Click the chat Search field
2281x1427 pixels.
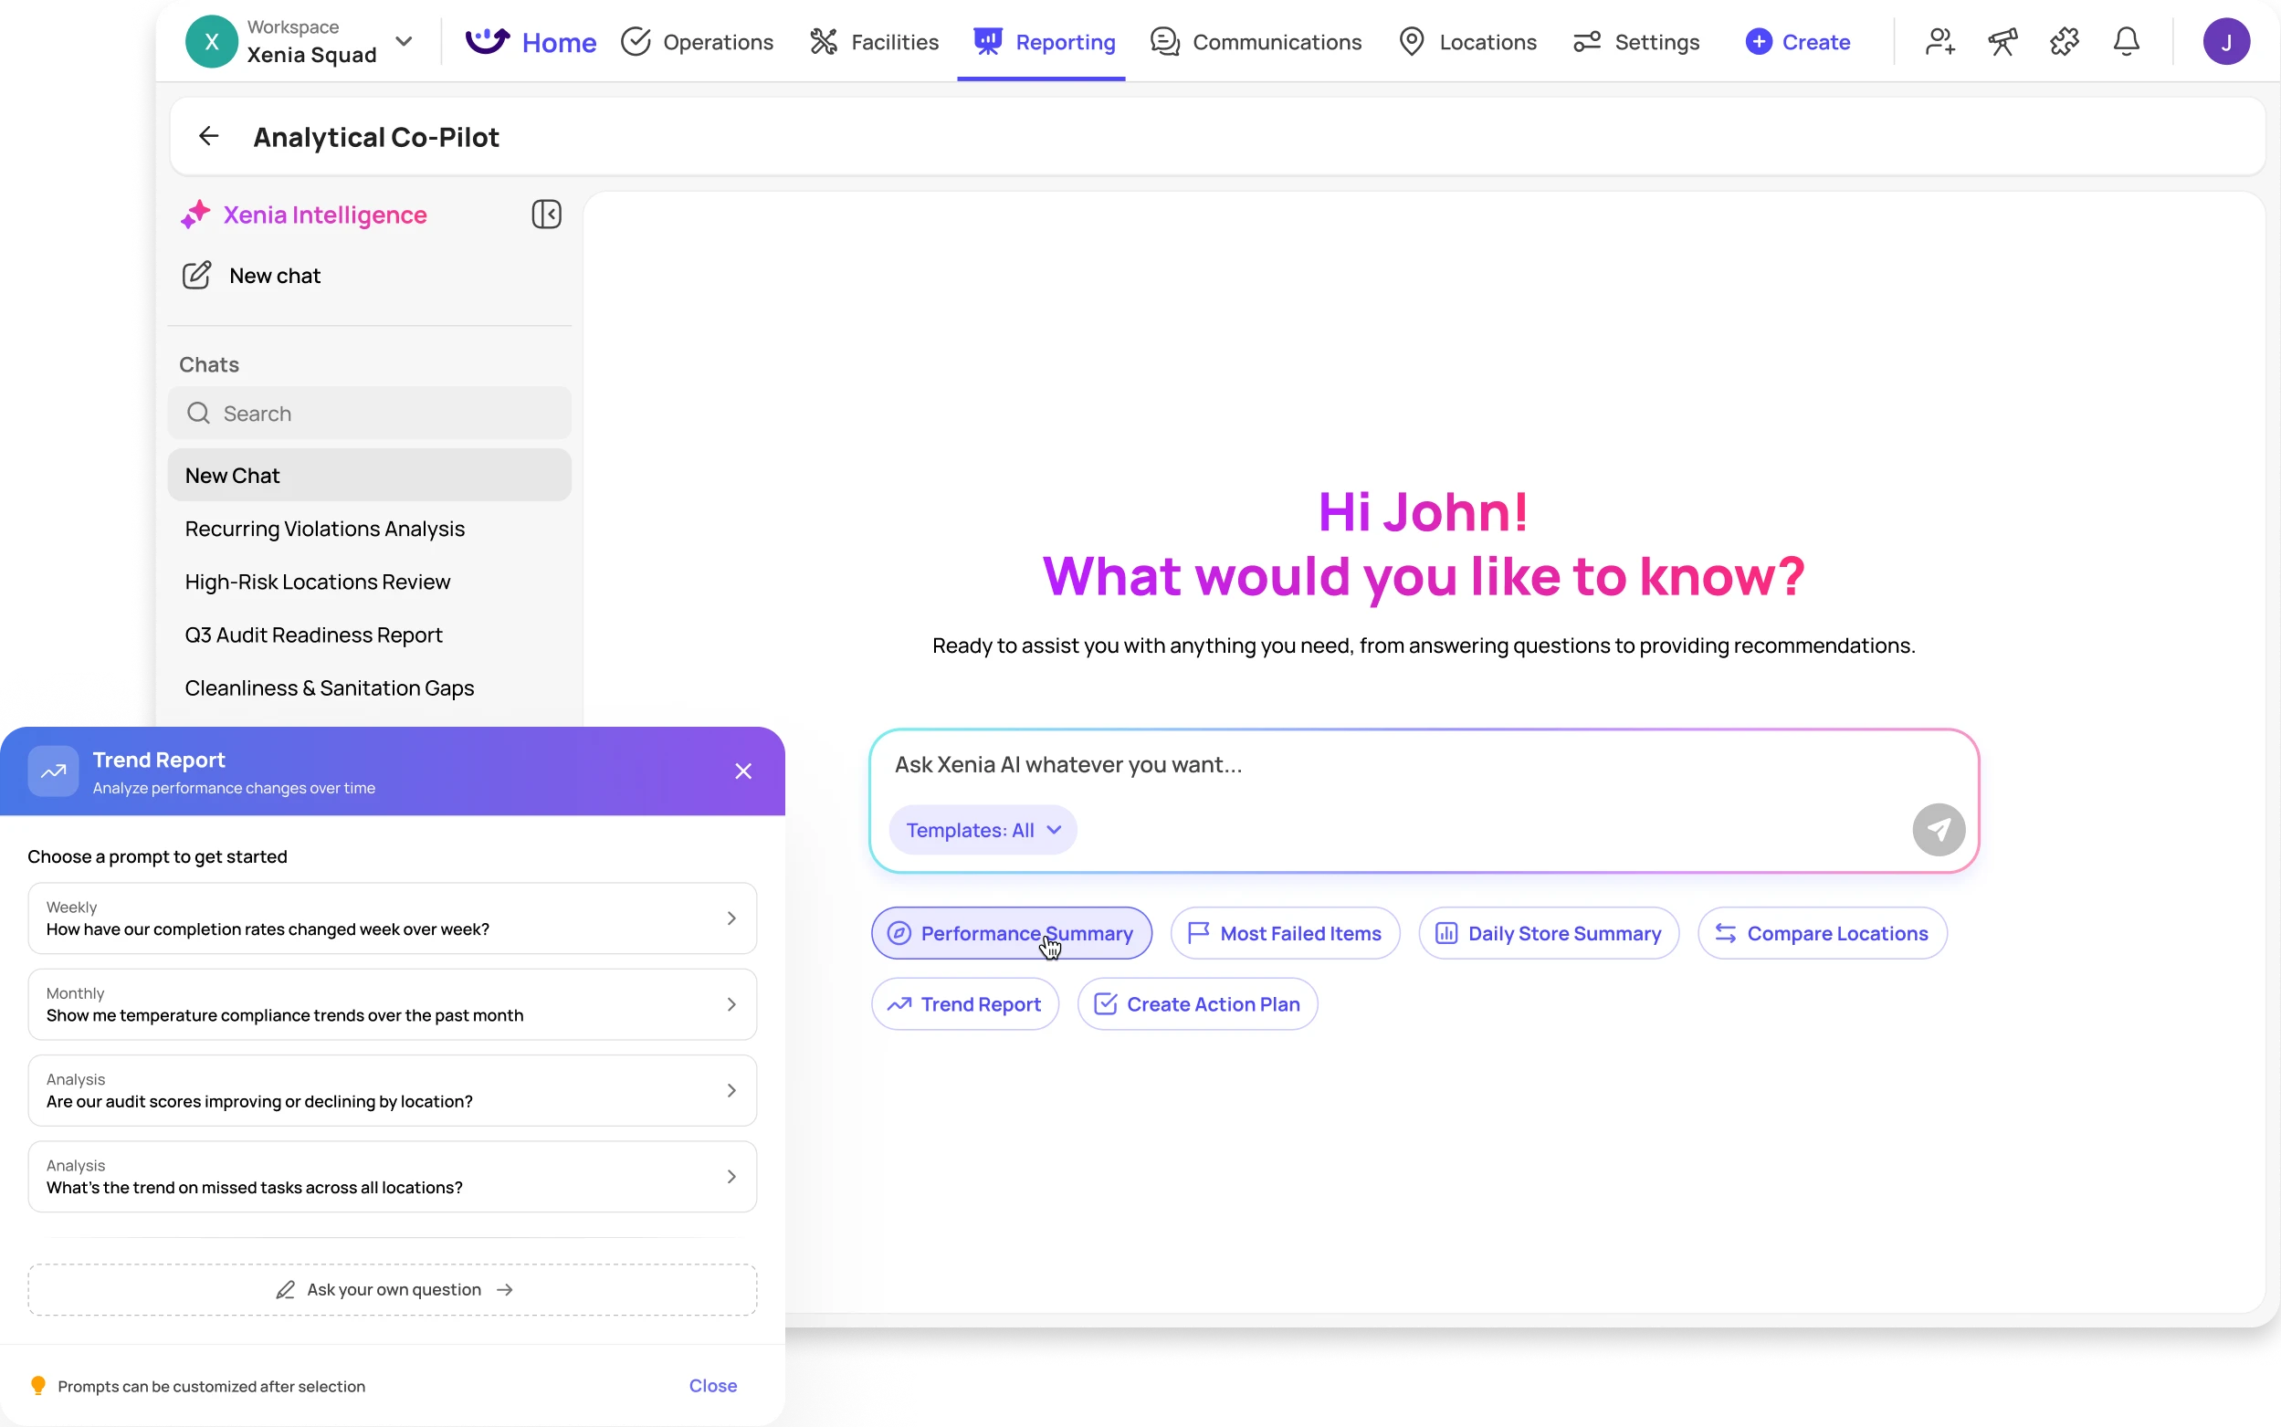coord(369,413)
